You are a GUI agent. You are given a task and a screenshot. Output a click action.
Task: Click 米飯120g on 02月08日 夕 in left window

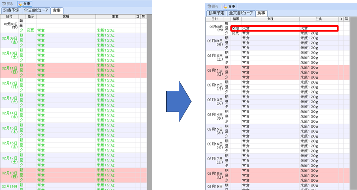106,30
